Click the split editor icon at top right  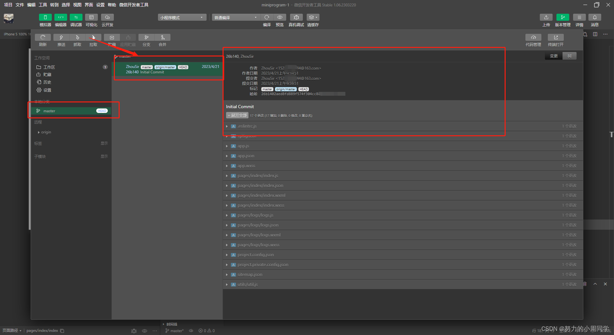595,34
